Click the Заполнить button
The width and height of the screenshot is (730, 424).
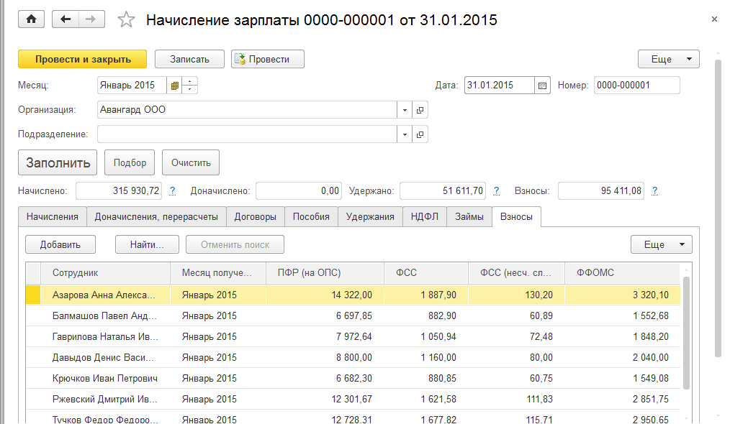pyautogui.click(x=58, y=162)
